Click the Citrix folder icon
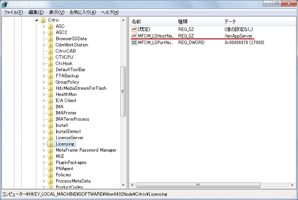 pyautogui.click(x=43, y=20)
